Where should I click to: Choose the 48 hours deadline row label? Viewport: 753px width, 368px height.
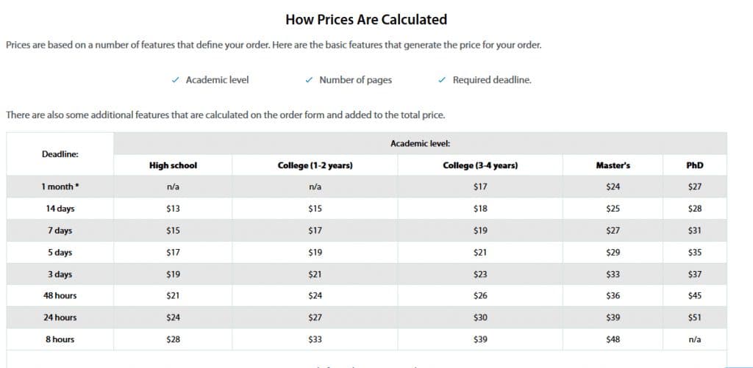60,295
